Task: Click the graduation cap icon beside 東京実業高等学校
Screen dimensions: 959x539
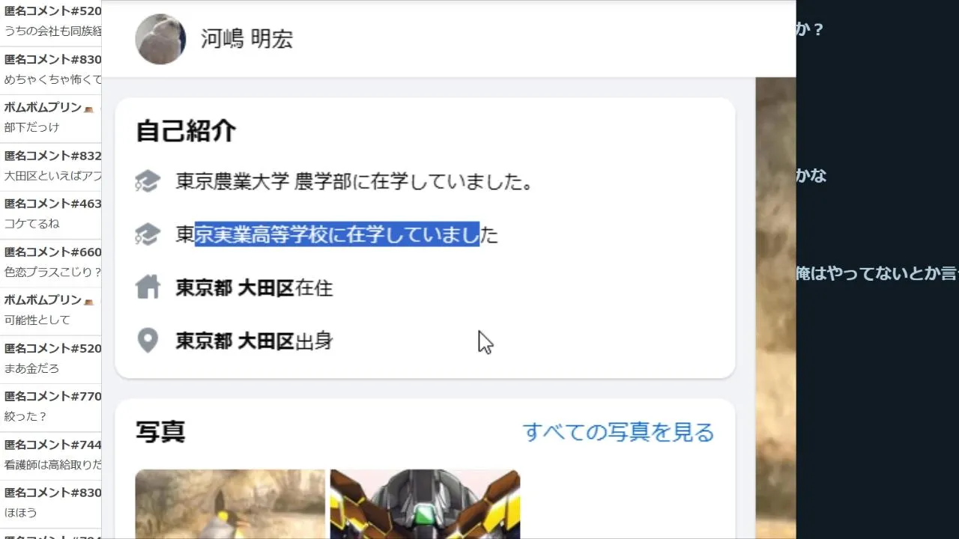Action: [148, 234]
